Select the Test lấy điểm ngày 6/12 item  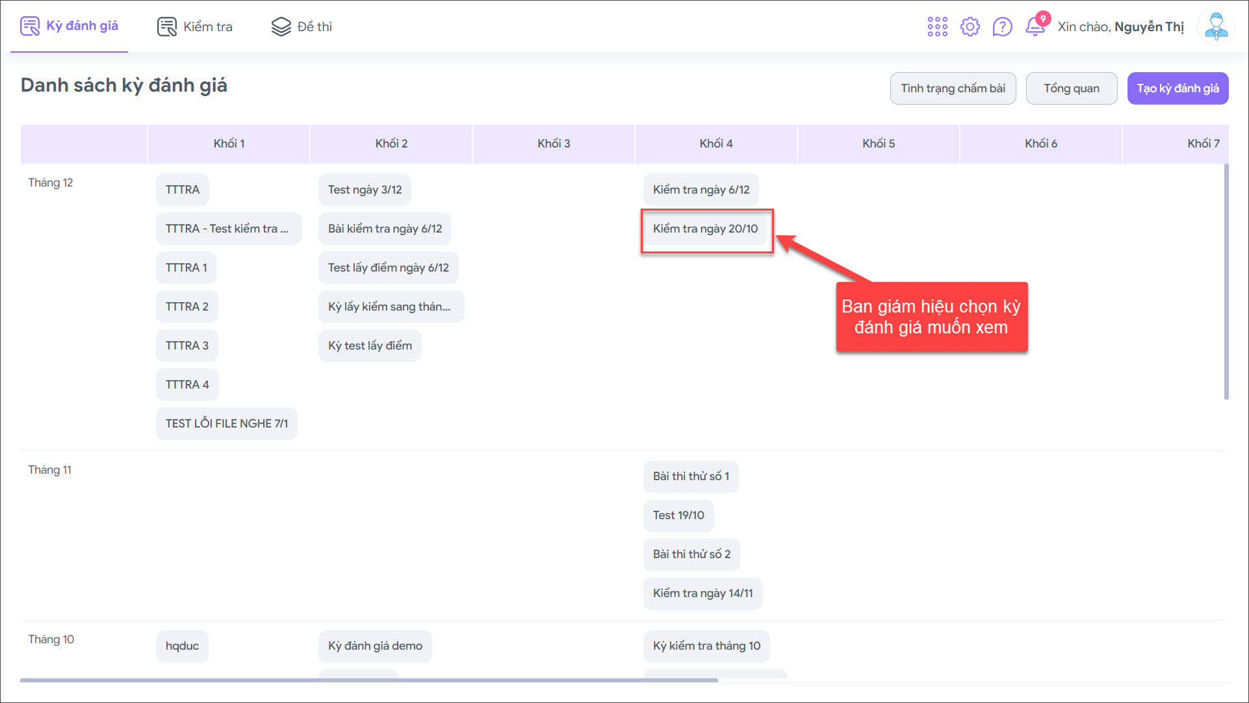click(x=388, y=268)
